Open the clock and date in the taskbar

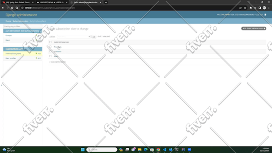(x=264, y=150)
